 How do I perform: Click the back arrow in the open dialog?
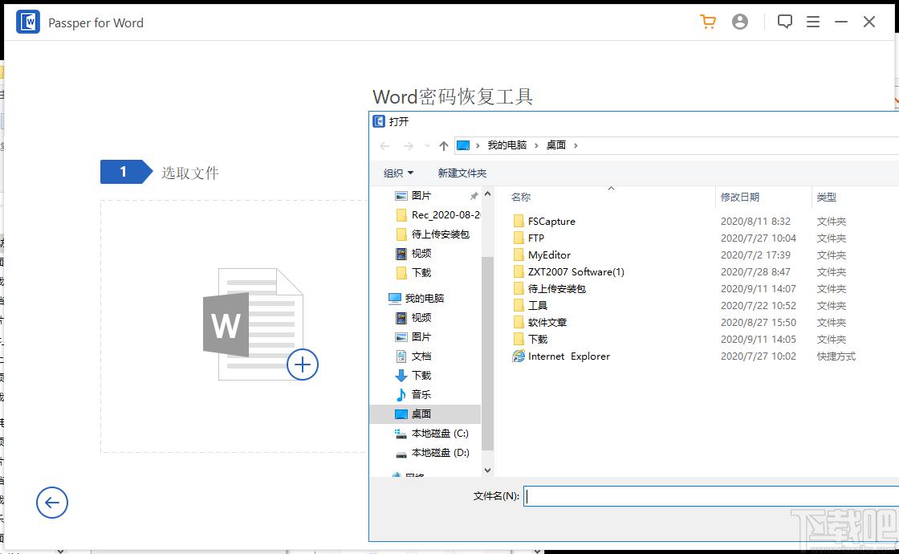(384, 145)
